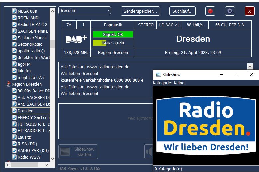Select RADIO PSR (DD) station
This screenshot has width=259, height=172.
(33, 150)
